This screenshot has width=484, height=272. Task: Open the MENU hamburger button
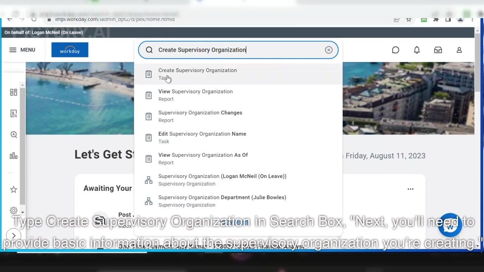(22, 50)
